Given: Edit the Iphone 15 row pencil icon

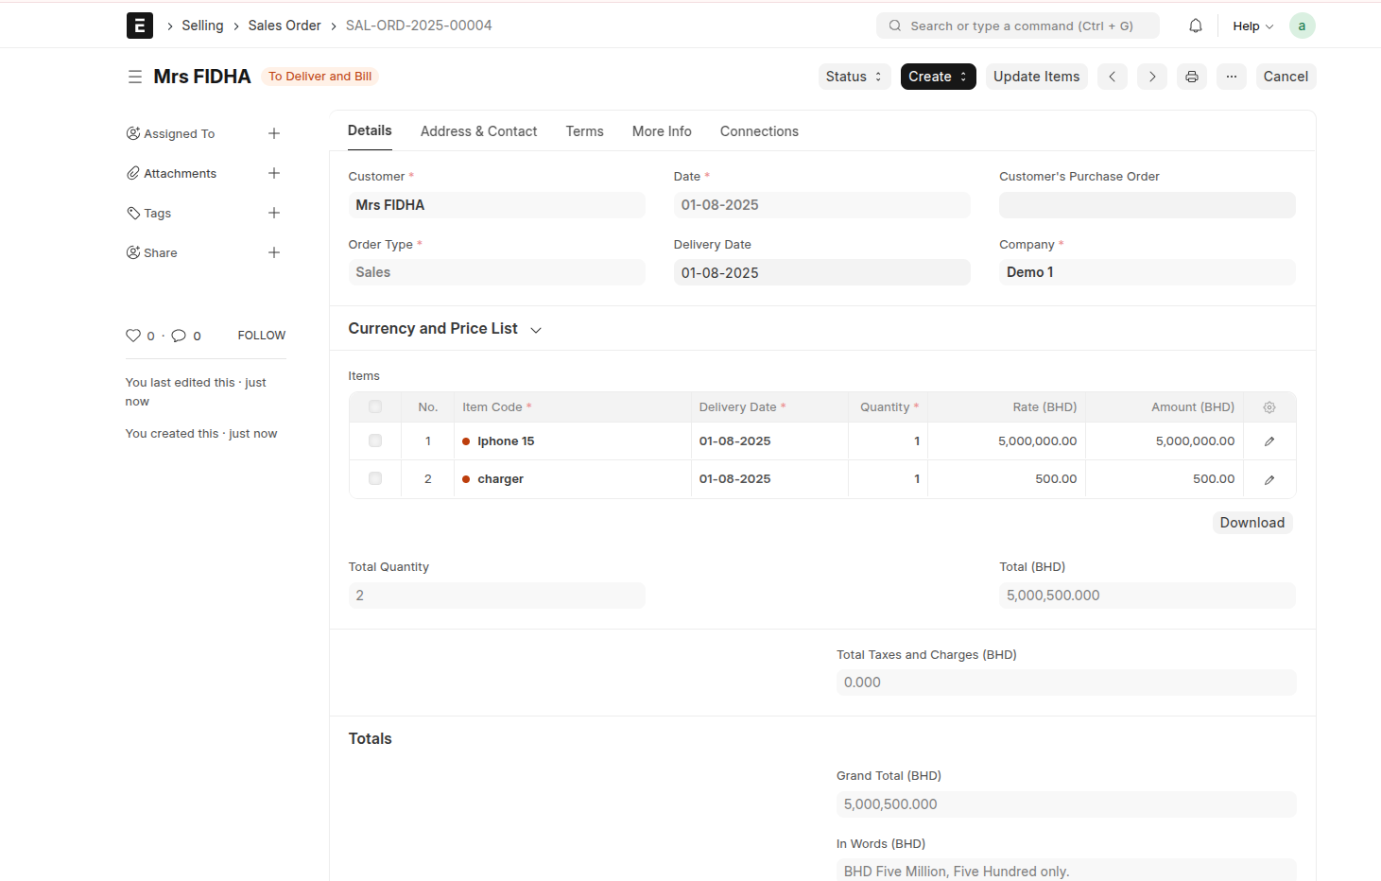Looking at the screenshot, I should [x=1269, y=441].
